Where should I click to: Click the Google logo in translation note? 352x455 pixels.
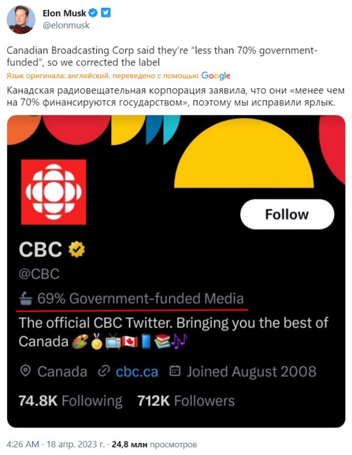(x=216, y=75)
